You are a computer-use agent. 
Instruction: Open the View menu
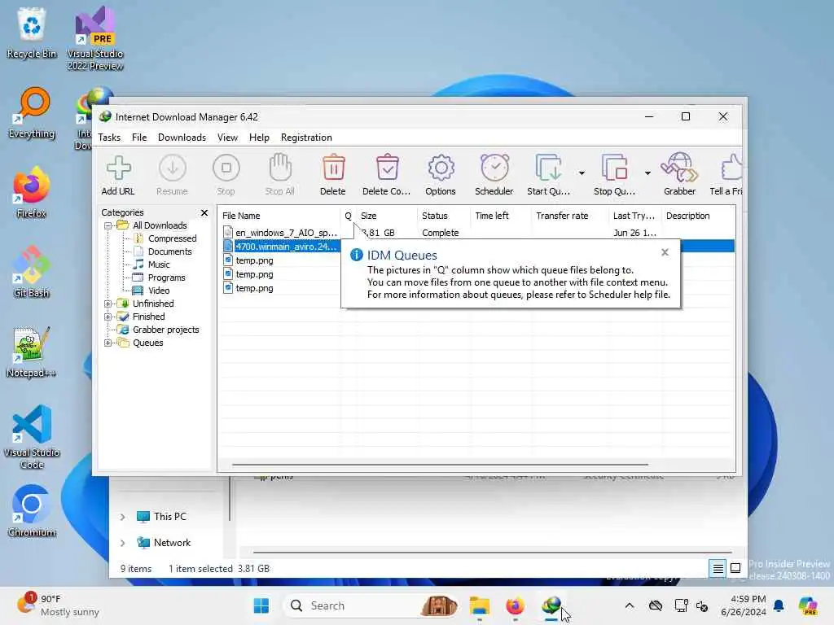point(228,138)
